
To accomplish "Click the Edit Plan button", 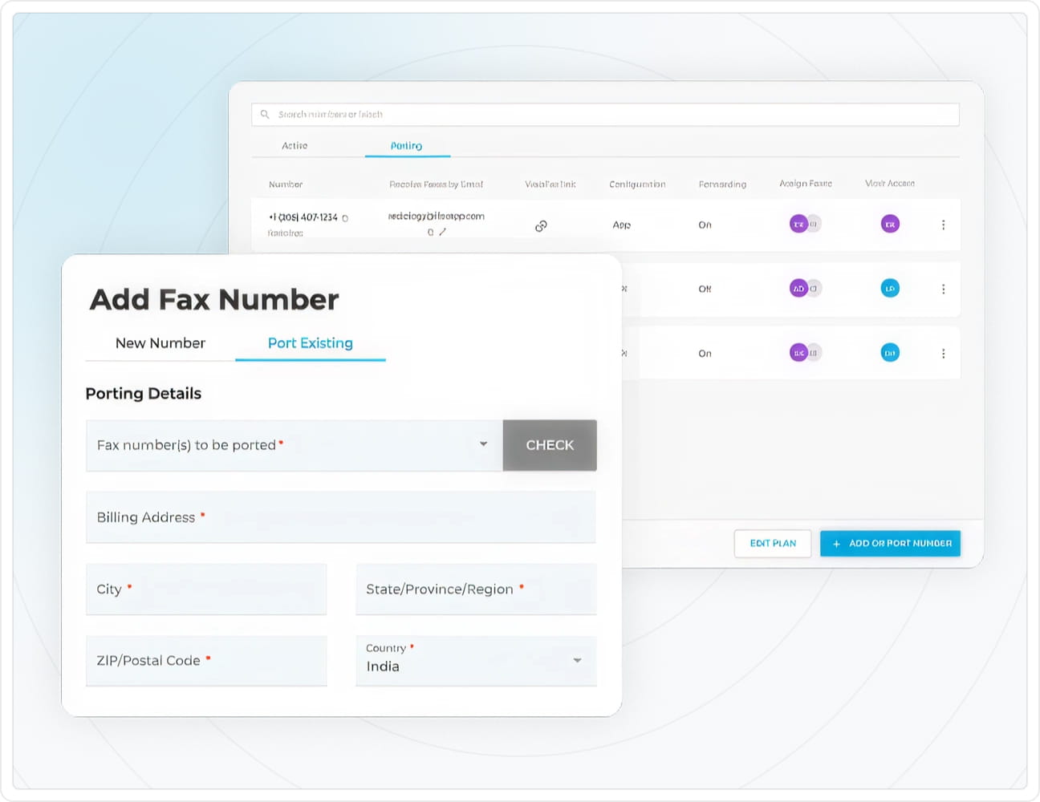I will point(772,543).
